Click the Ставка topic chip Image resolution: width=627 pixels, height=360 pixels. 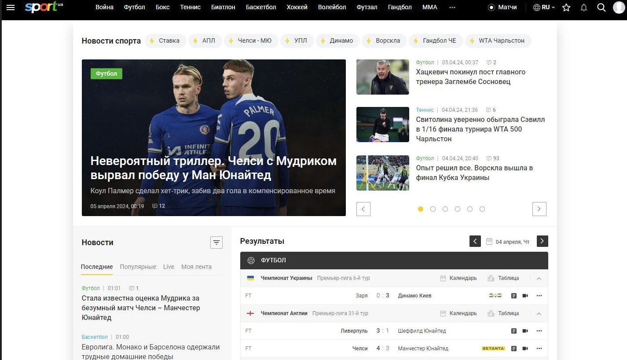tap(165, 41)
